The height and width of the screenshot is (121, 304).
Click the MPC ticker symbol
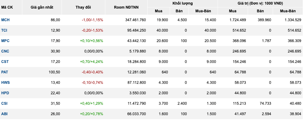(x=5, y=41)
